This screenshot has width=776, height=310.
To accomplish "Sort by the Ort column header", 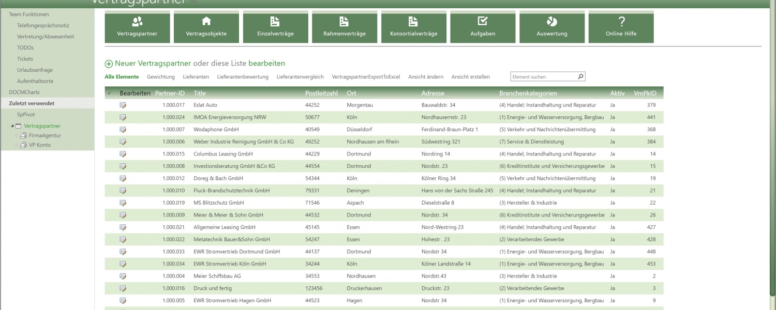I will coord(352,94).
